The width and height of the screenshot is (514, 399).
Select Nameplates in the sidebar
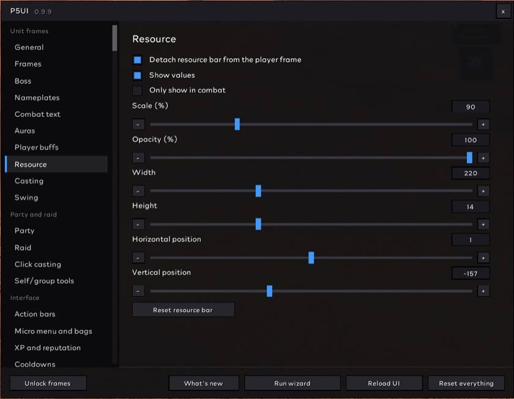(56, 98)
